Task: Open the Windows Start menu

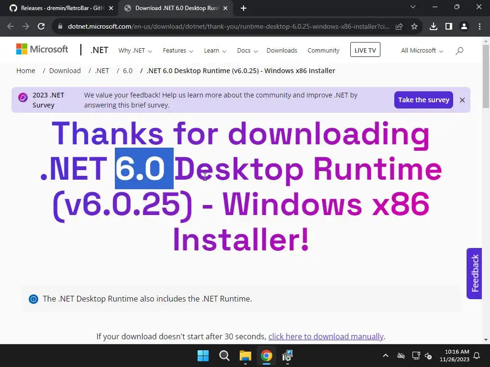Action: 203,356
